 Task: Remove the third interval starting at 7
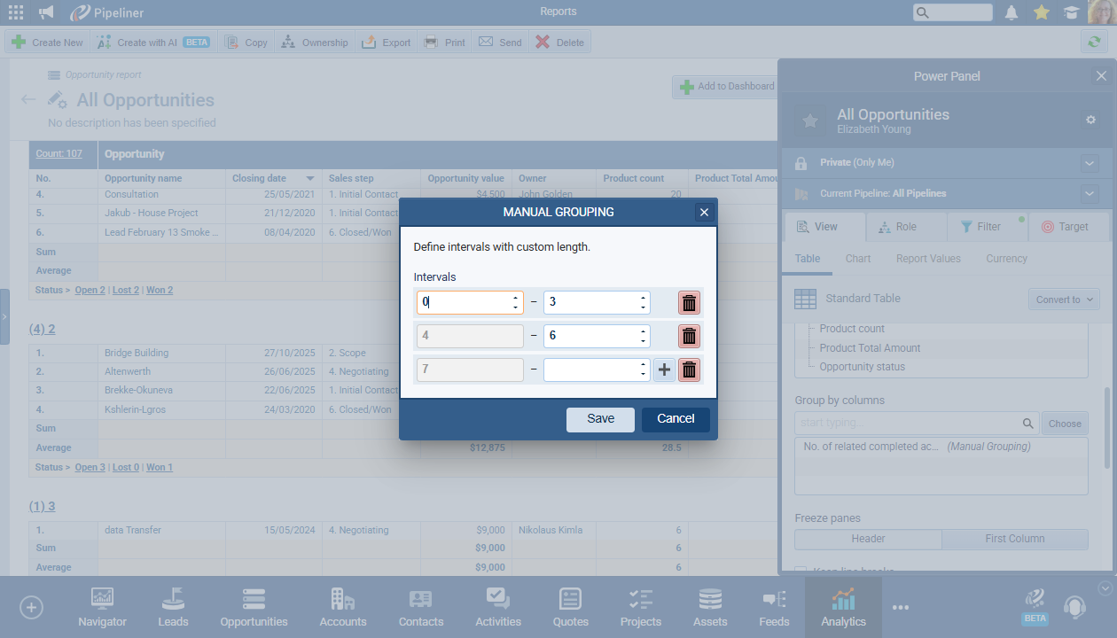tap(689, 370)
